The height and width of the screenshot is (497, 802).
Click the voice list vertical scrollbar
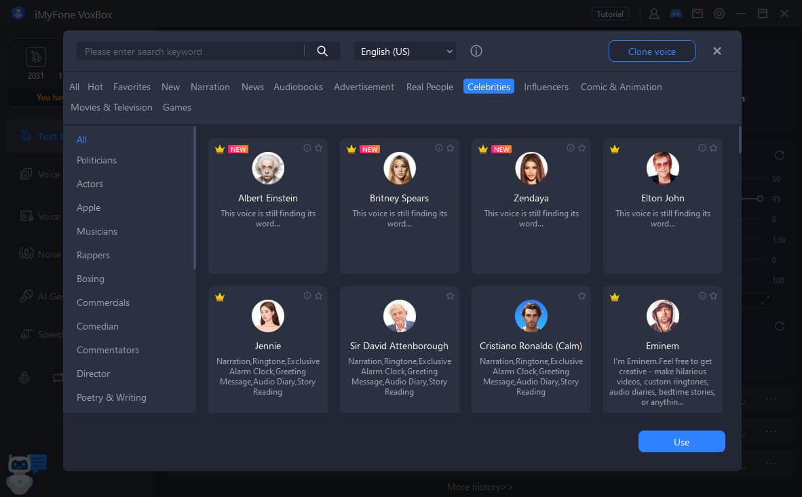point(740,141)
